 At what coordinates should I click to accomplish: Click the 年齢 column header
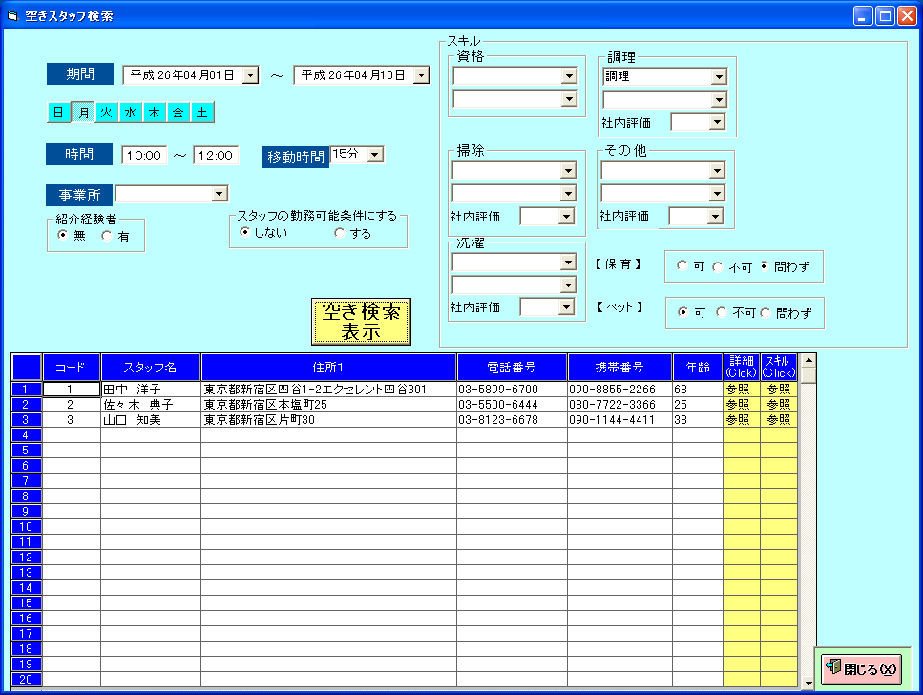click(698, 368)
